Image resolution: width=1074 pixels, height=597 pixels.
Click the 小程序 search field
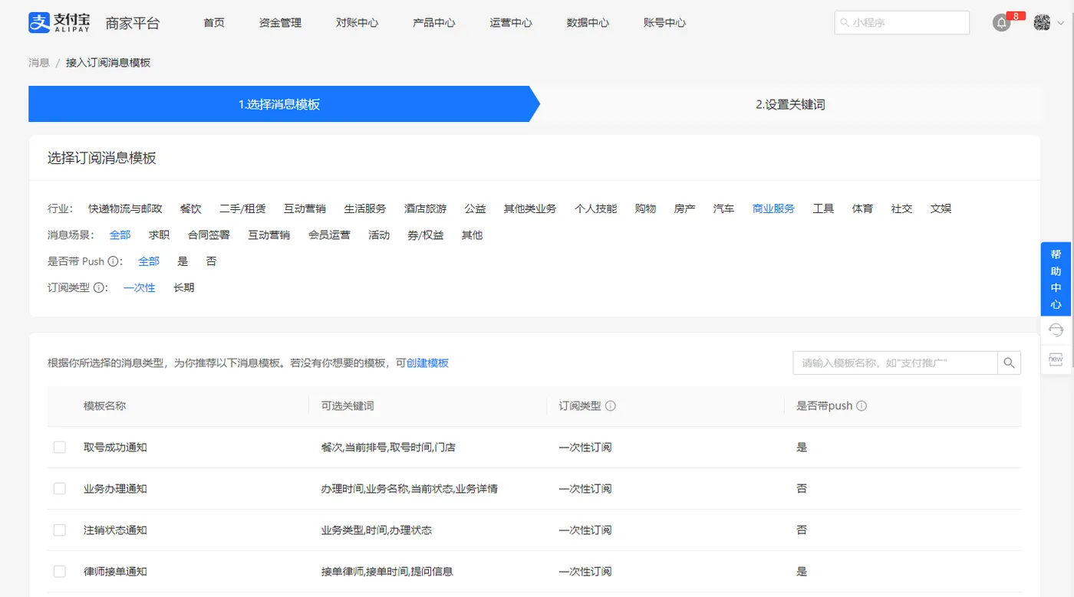click(x=902, y=23)
